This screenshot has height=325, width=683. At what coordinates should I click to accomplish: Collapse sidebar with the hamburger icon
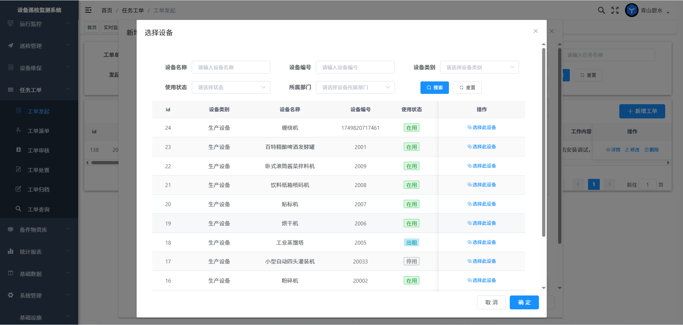coord(88,10)
